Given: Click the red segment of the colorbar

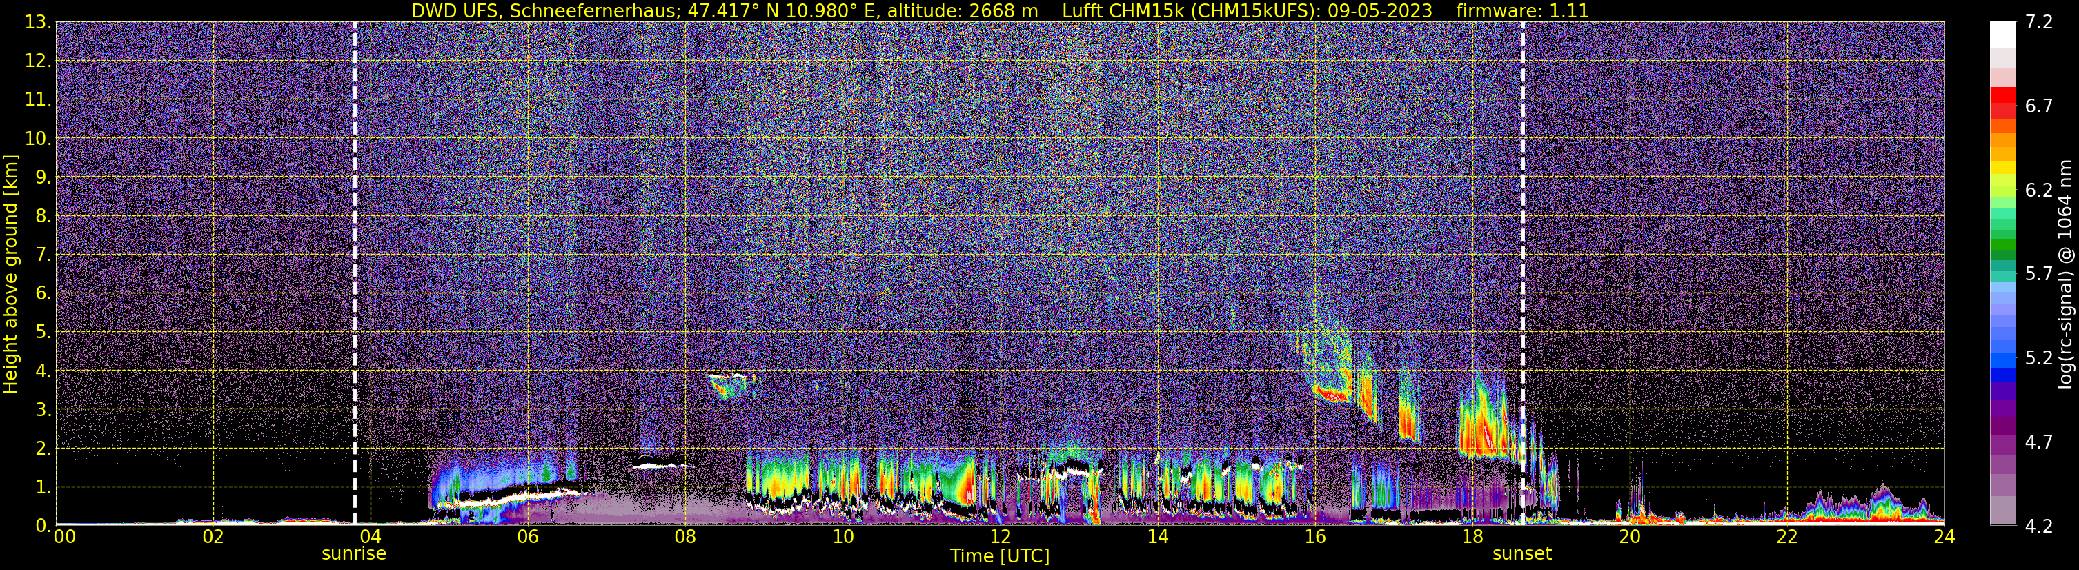Looking at the screenshot, I should 2002,95.
